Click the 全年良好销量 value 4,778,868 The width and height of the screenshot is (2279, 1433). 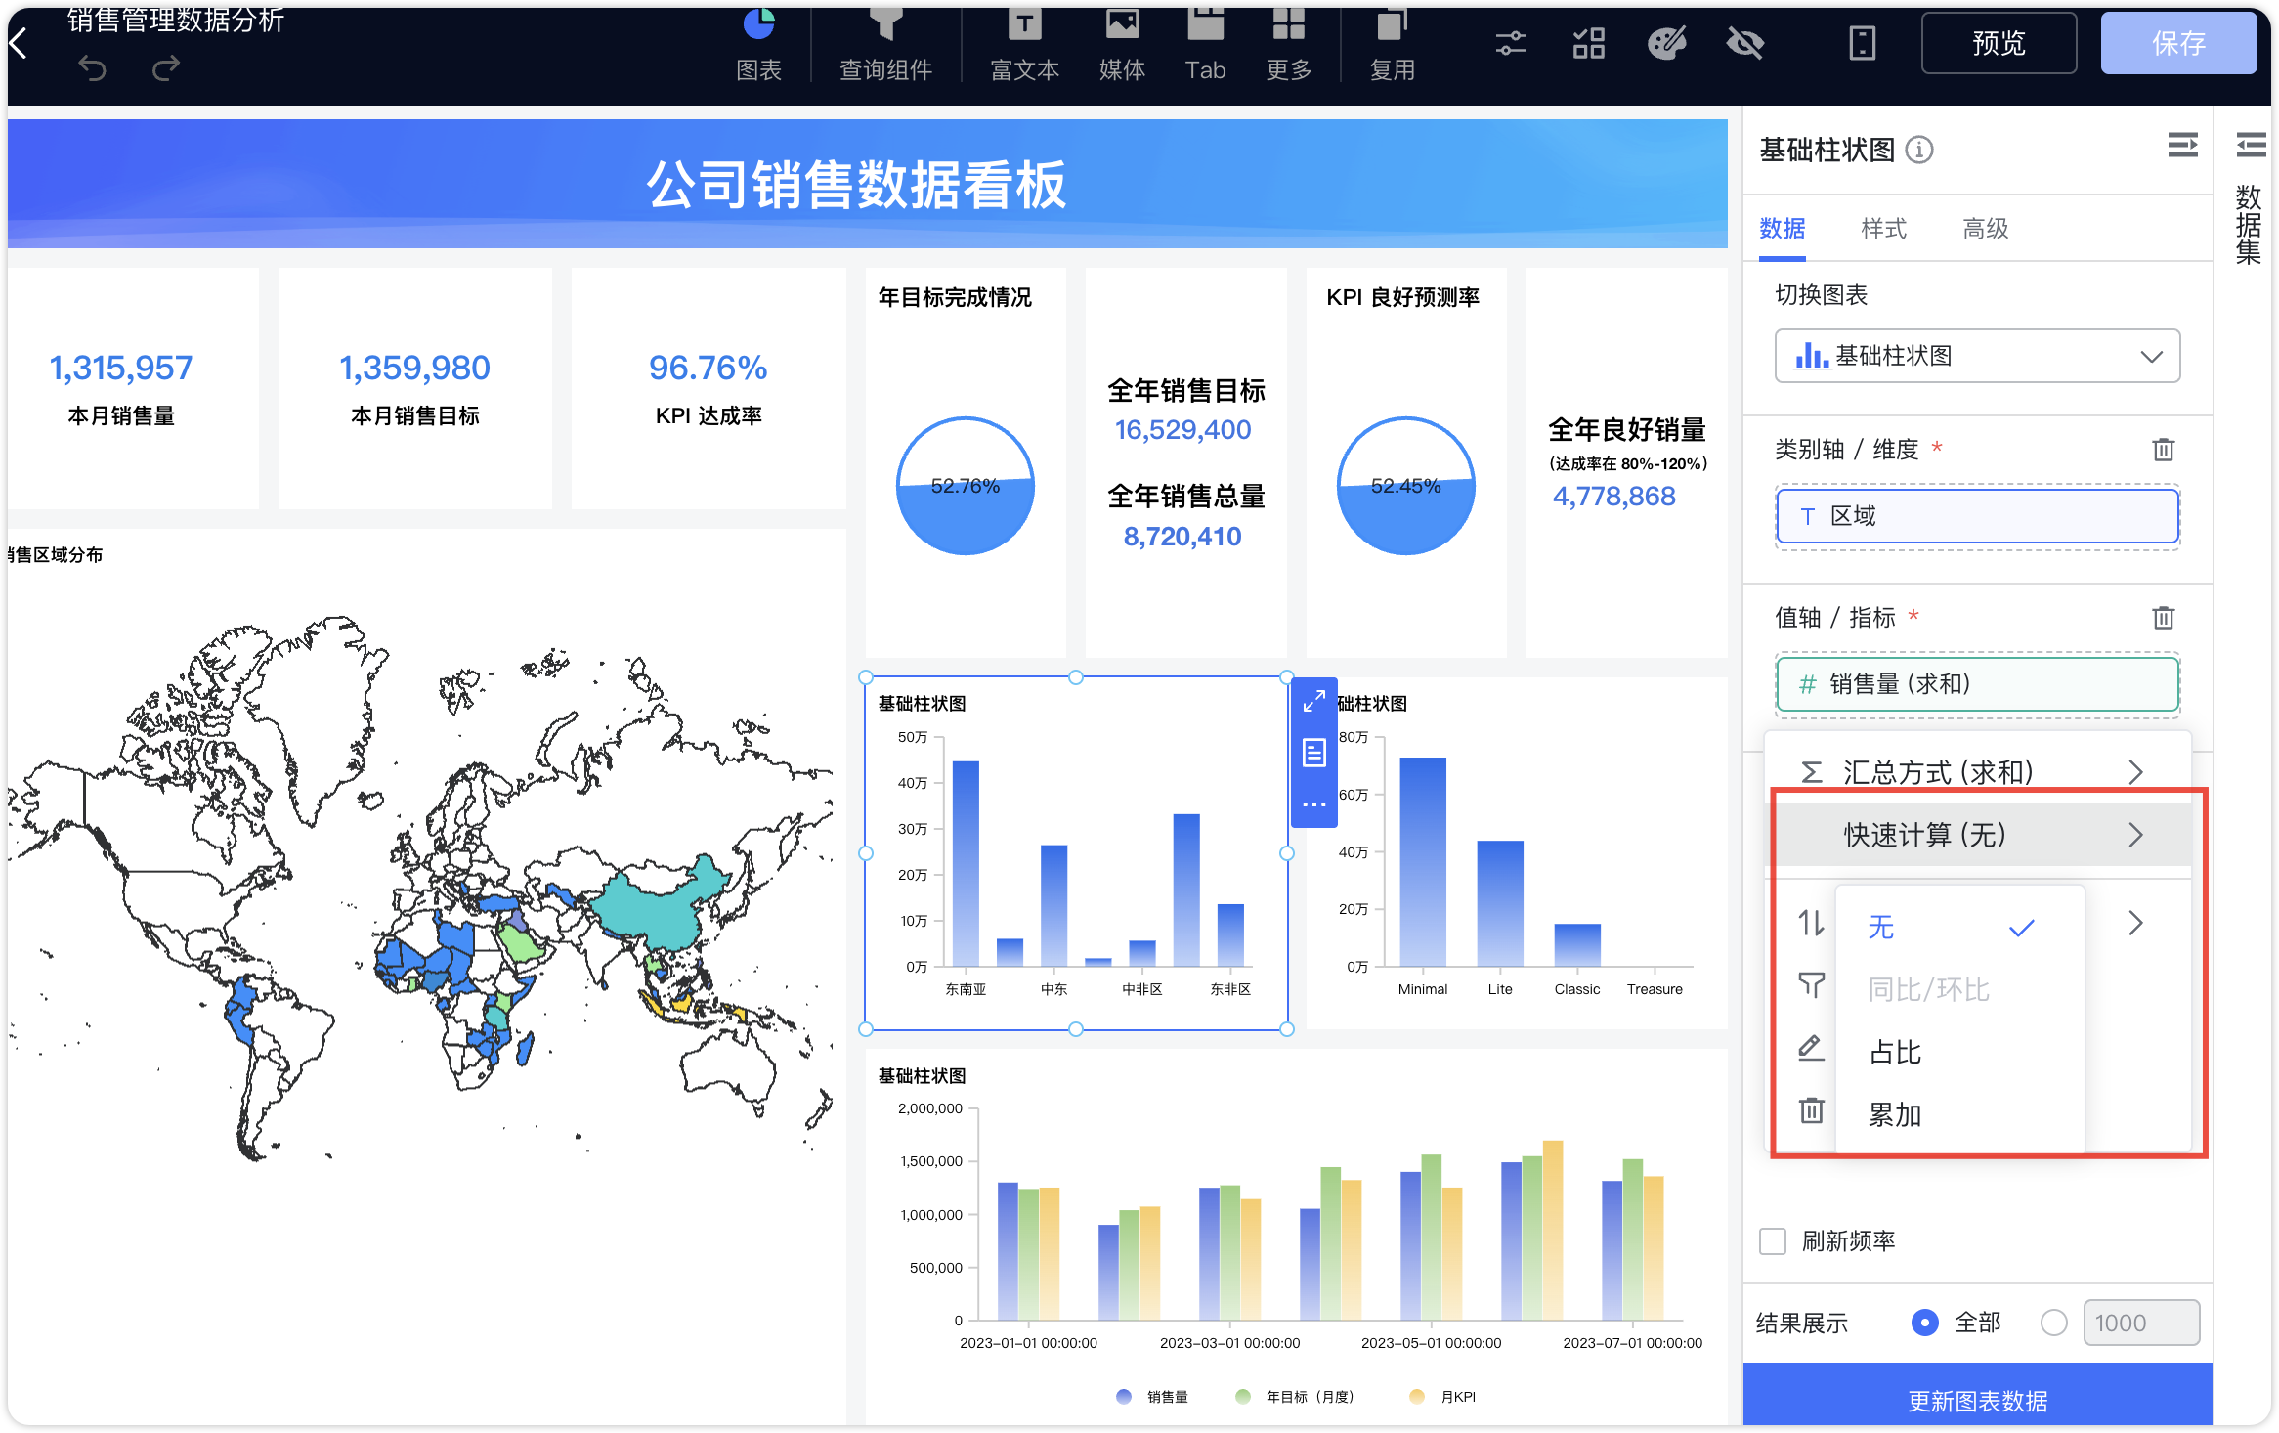(x=1613, y=497)
